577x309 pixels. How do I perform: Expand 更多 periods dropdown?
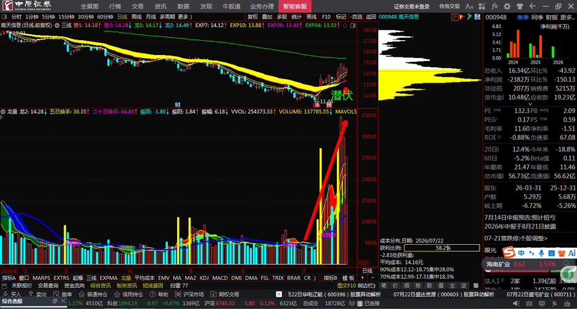[x=185, y=17]
